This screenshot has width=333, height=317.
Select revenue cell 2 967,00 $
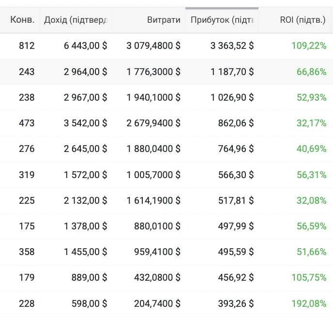coord(85,97)
